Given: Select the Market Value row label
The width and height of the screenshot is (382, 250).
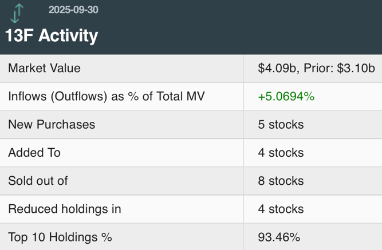Looking at the screenshot, I should point(44,68).
